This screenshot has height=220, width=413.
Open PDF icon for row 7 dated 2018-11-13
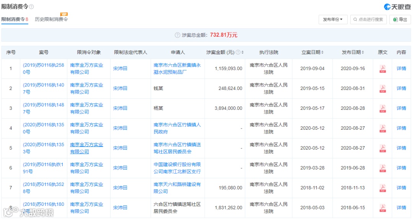pos(382,188)
